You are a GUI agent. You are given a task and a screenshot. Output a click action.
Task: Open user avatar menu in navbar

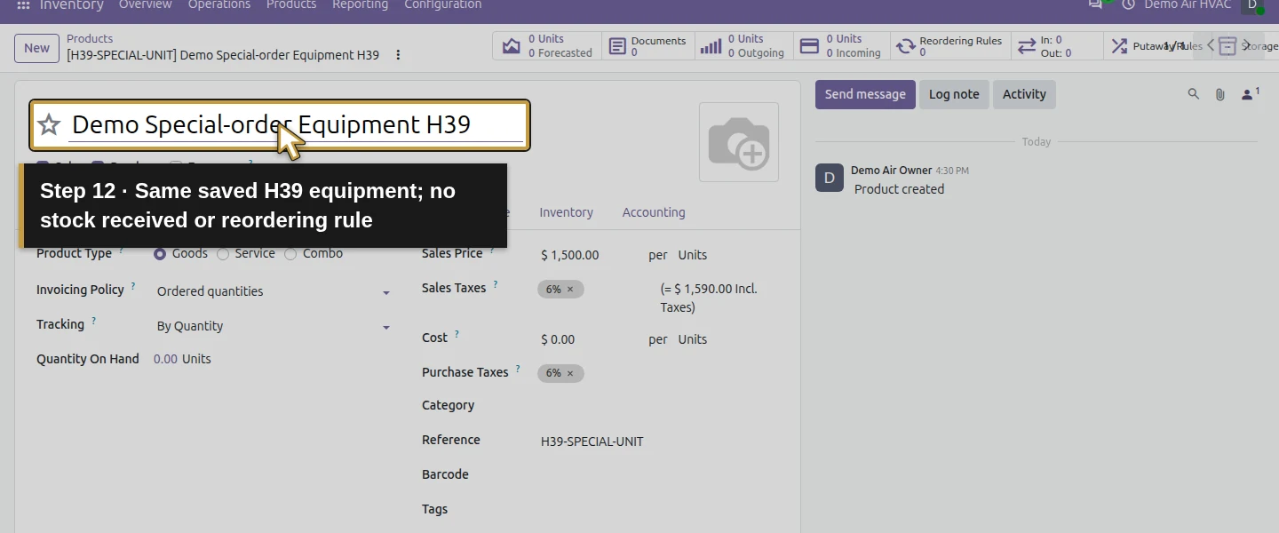pos(1252,5)
